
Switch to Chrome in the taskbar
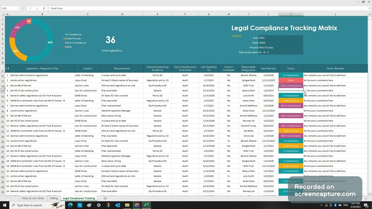[137, 205]
